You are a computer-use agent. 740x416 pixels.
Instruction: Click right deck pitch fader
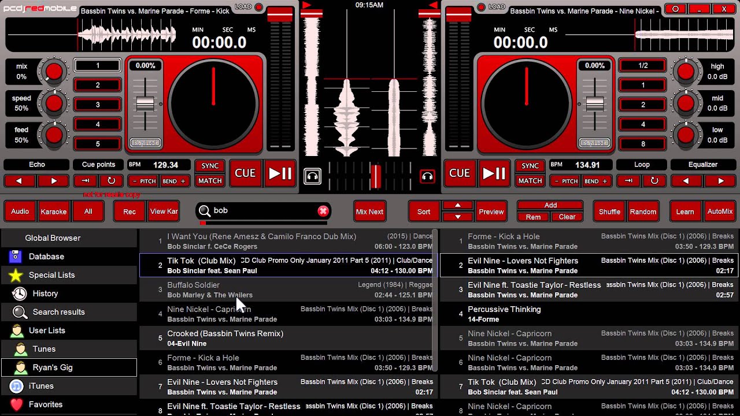(595, 104)
